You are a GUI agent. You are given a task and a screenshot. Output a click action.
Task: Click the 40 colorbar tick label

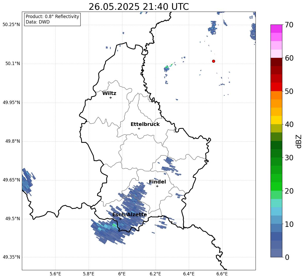click(x=289, y=124)
